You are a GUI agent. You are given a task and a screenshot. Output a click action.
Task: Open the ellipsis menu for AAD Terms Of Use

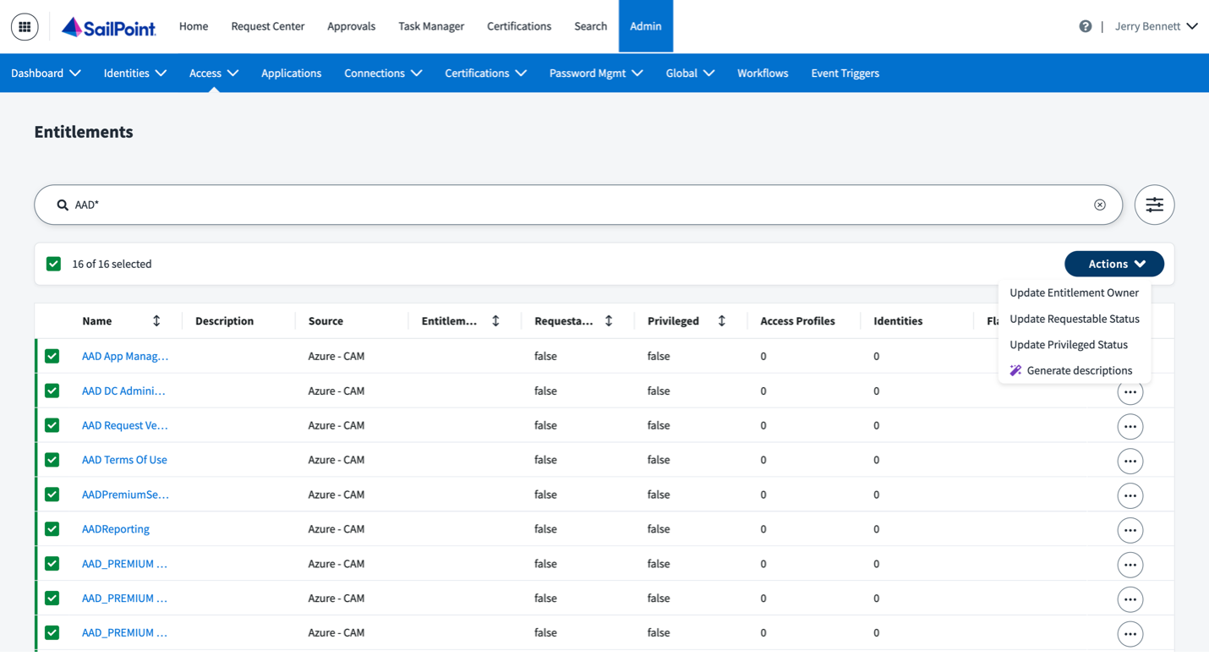pyautogui.click(x=1130, y=461)
